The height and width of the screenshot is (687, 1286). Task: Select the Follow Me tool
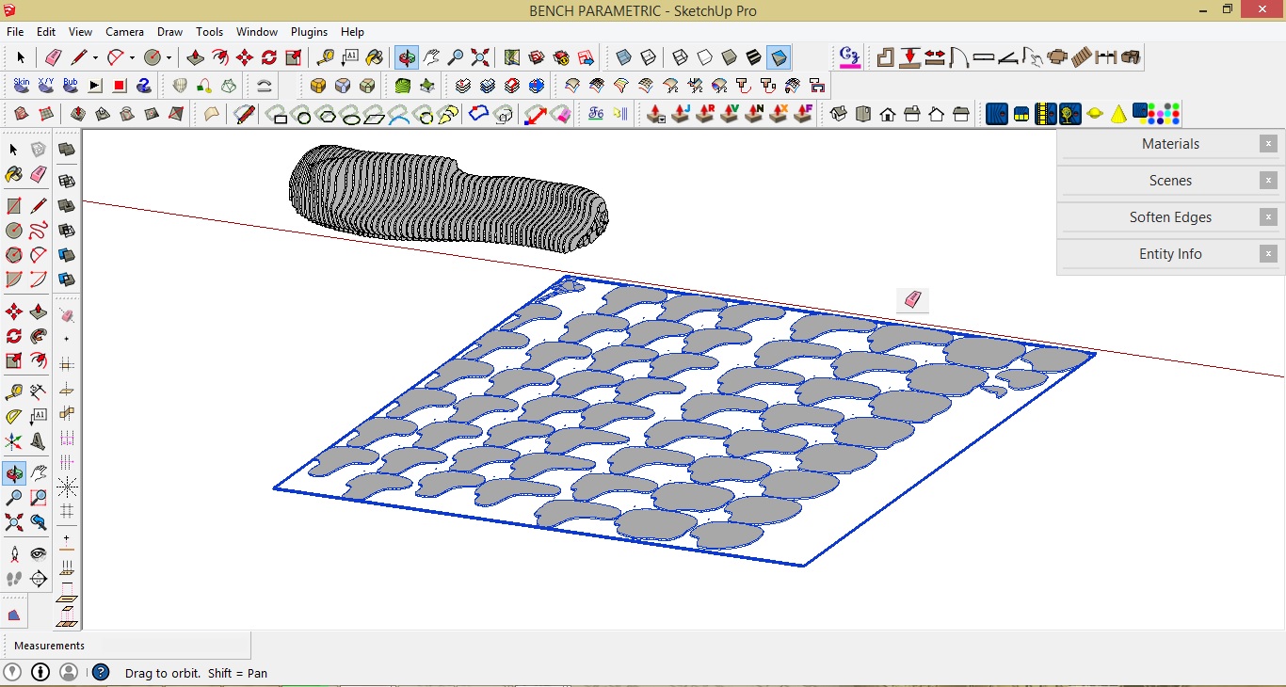pos(220,56)
